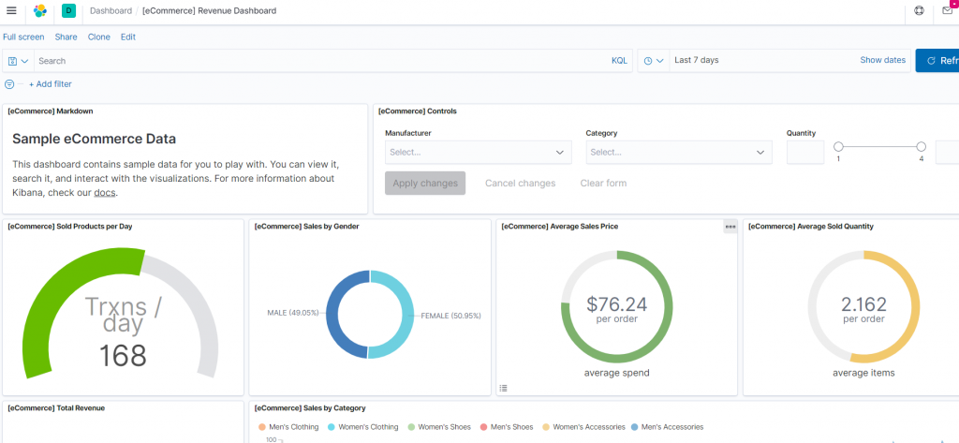Click Share in the dashboard menu

(x=66, y=37)
